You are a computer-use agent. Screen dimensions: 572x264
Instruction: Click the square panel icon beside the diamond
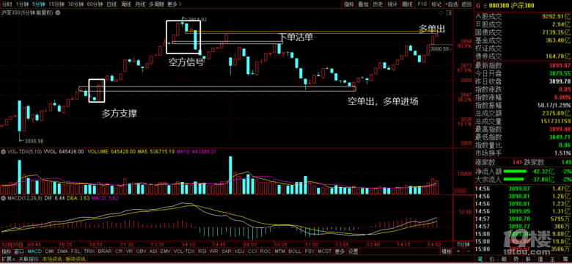pyautogui.click(x=449, y=12)
